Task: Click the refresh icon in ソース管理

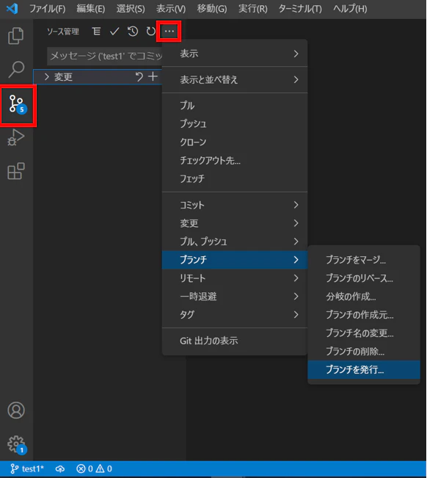Action: click(150, 31)
